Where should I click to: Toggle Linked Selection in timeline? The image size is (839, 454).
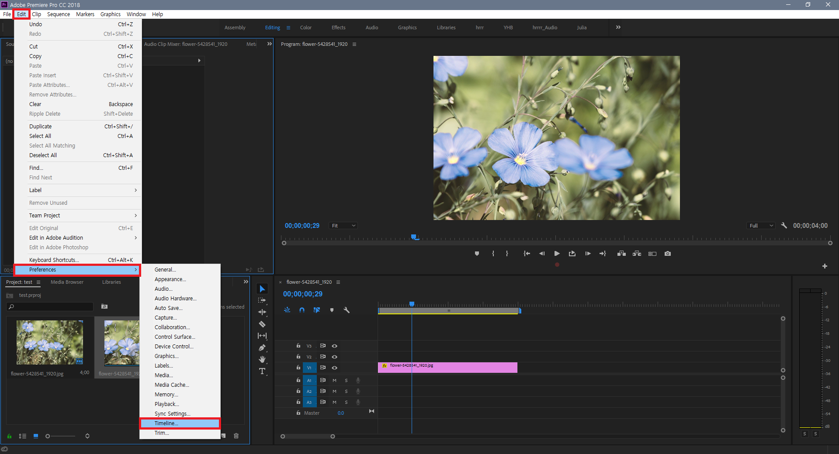[317, 310]
